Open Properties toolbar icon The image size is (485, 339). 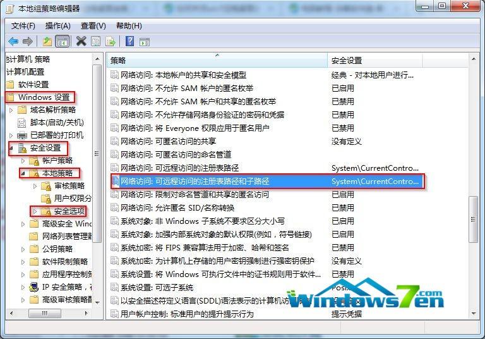click(x=95, y=41)
